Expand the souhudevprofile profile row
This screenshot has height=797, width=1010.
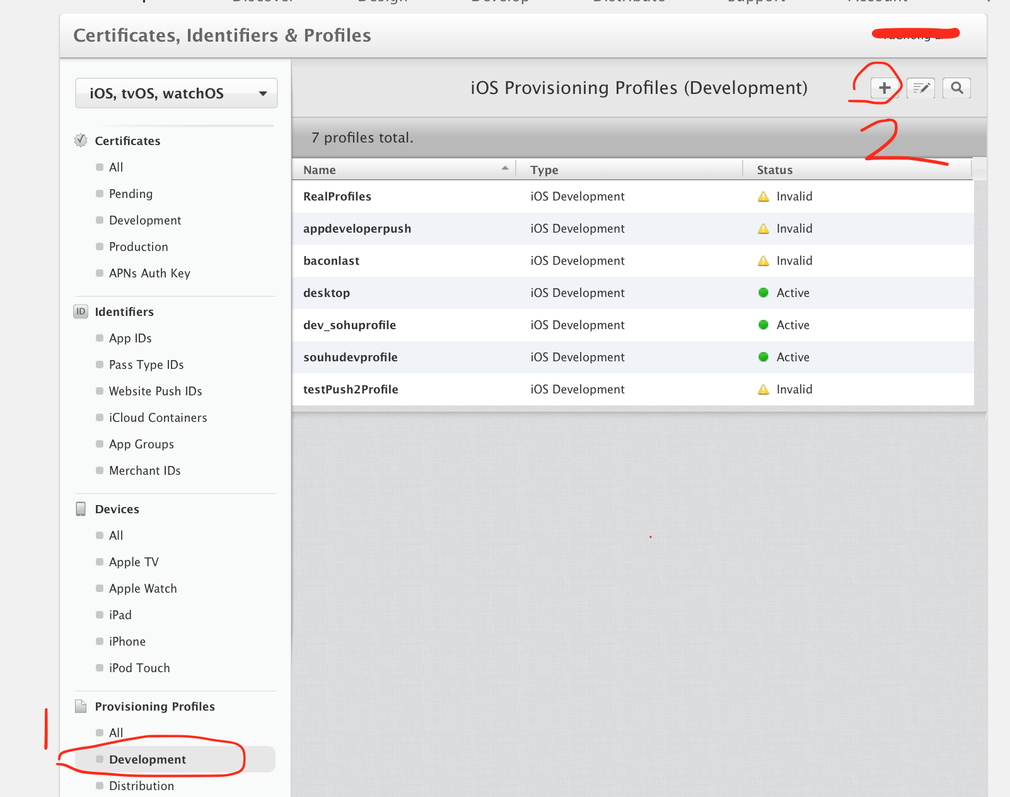(x=351, y=358)
